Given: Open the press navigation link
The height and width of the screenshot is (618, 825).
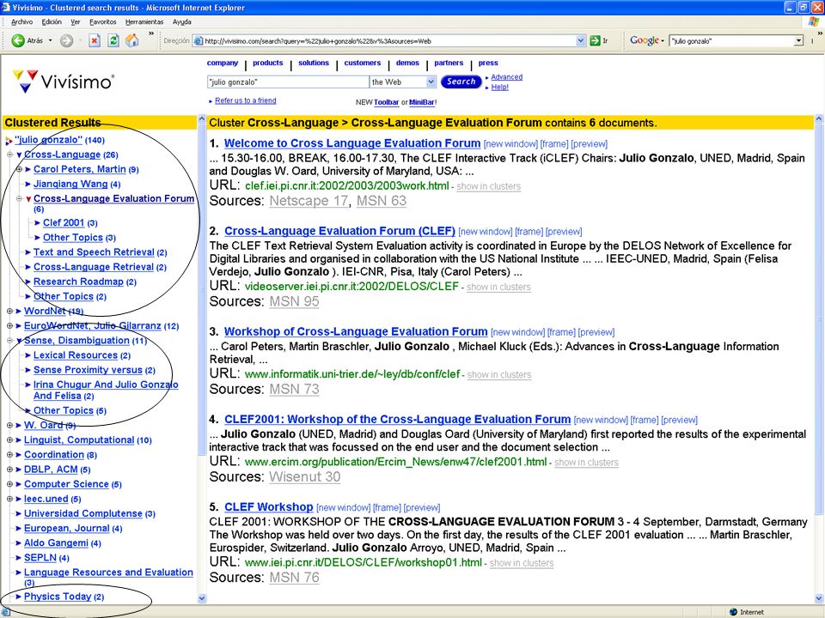Looking at the screenshot, I should 488,63.
